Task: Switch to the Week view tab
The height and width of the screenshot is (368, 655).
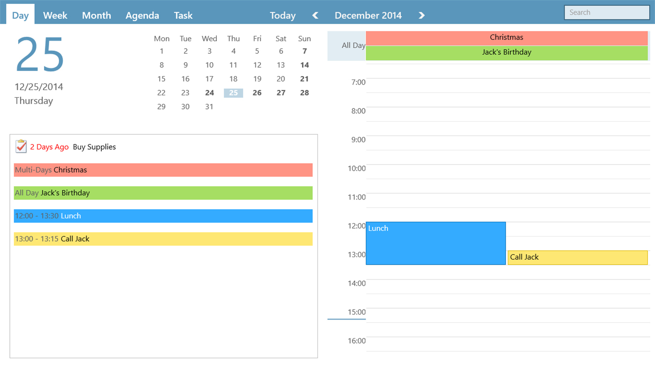Action: pyautogui.click(x=55, y=15)
